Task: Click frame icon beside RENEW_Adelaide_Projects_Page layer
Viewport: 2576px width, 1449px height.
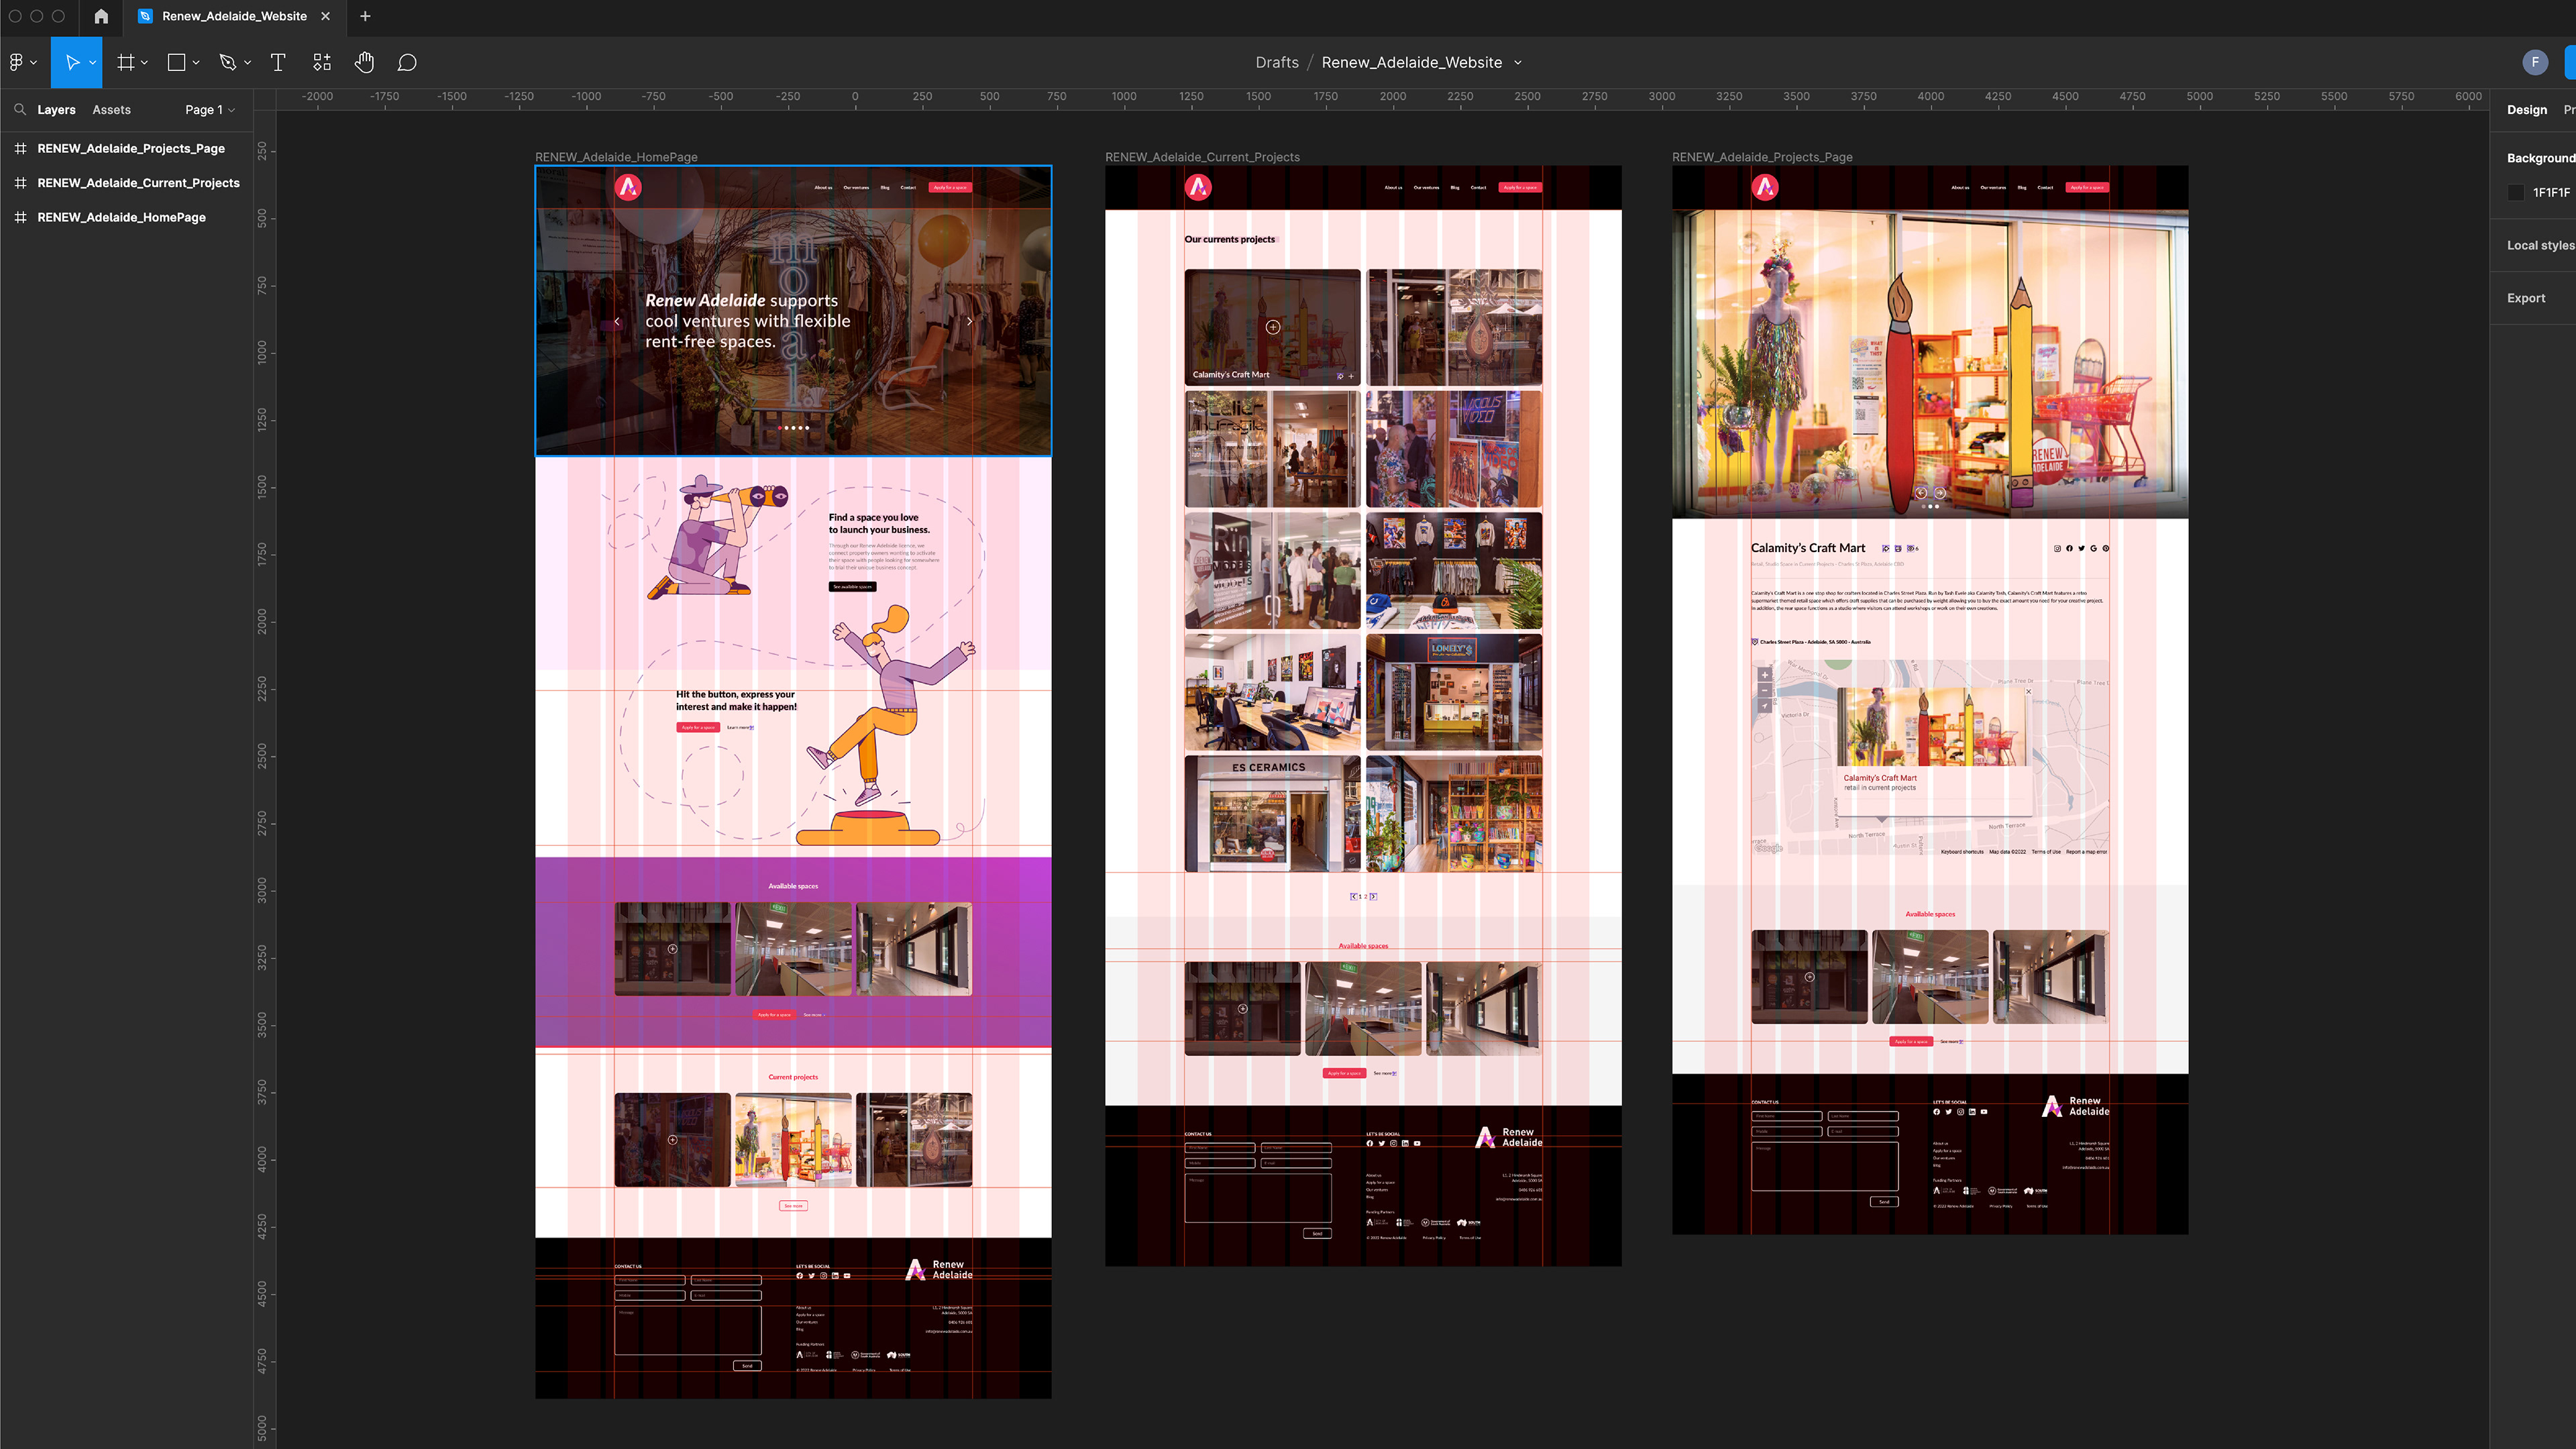Action: [x=20, y=148]
